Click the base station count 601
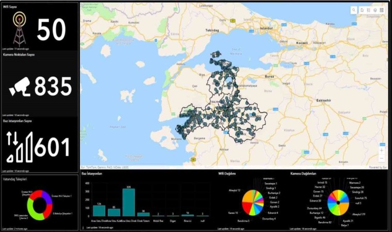Screen dimensions: 392x232 tap(52, 146)
